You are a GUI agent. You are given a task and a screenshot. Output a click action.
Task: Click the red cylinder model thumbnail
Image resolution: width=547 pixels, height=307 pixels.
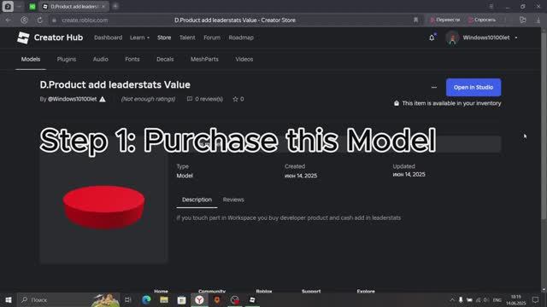(x=103, y=208)
